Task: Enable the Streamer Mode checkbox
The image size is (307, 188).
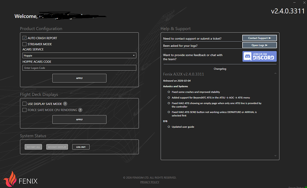Action: pos(25,44)
